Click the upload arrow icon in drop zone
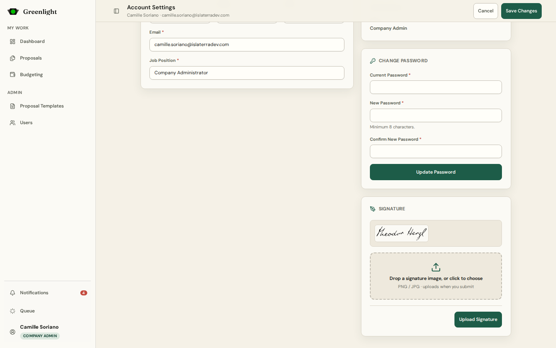Image resolution: width=556 pixels, height=348 pixels. pyautogui.click(x=436, y=267)
